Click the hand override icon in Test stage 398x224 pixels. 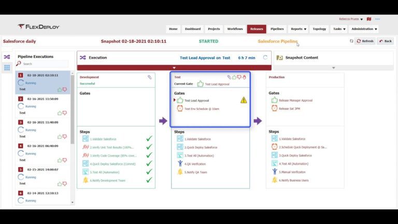pyautogui.click(x=244, y=77)
